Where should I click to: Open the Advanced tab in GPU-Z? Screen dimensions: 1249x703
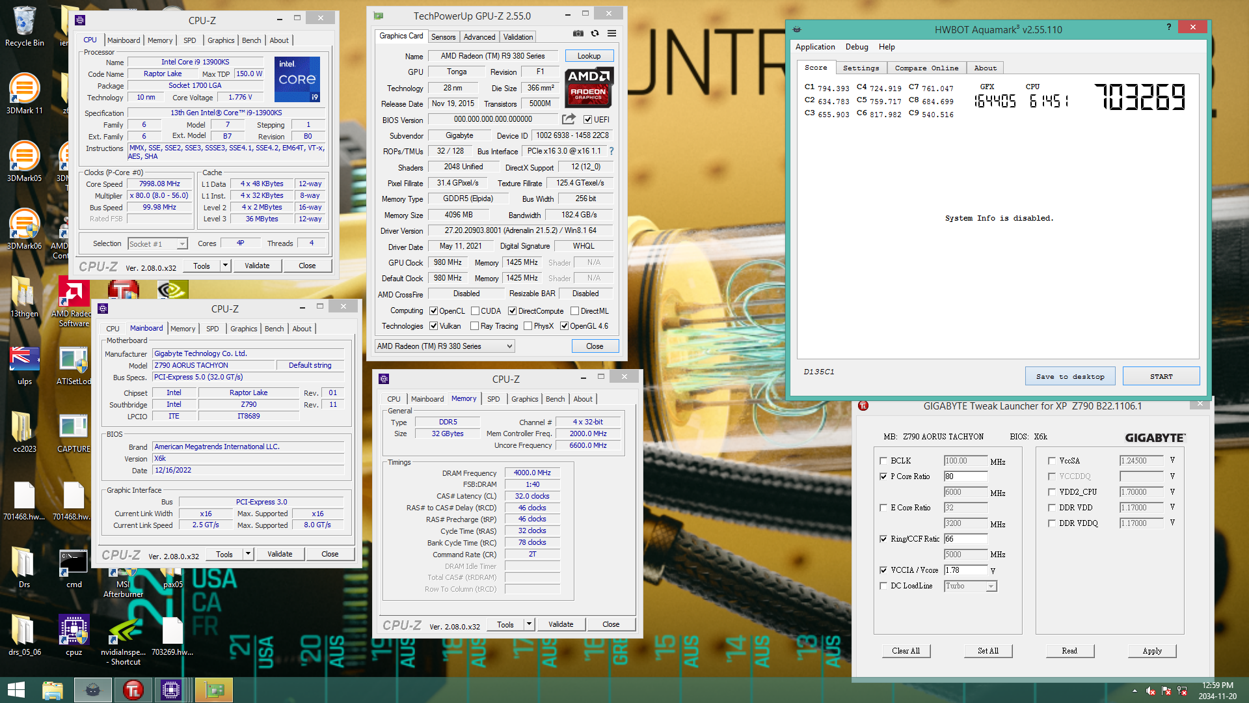(x=479, y=37)
